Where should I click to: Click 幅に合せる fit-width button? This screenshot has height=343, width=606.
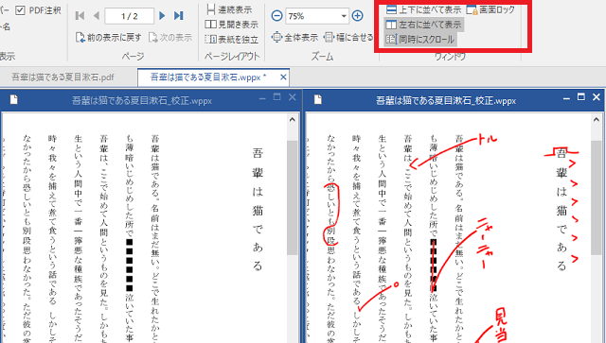click(348, 38)
